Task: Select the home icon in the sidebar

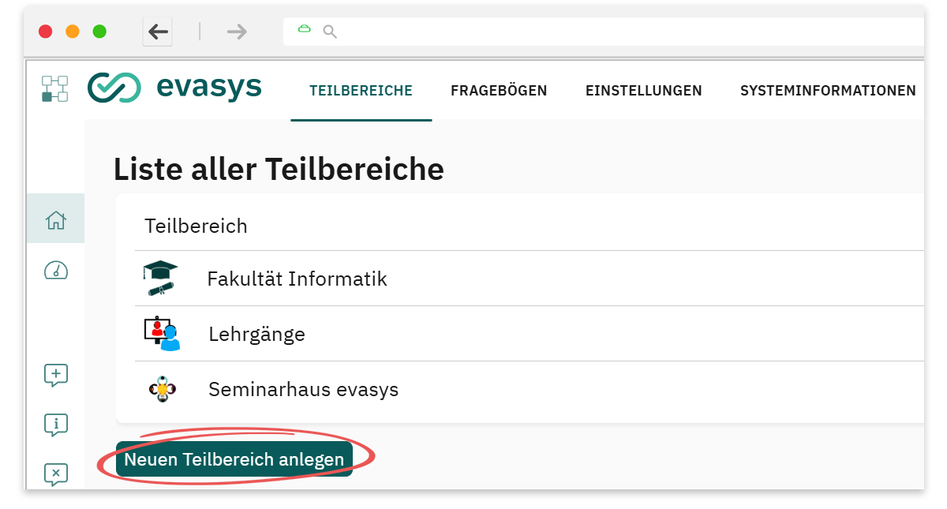Action: pos(55,218)
